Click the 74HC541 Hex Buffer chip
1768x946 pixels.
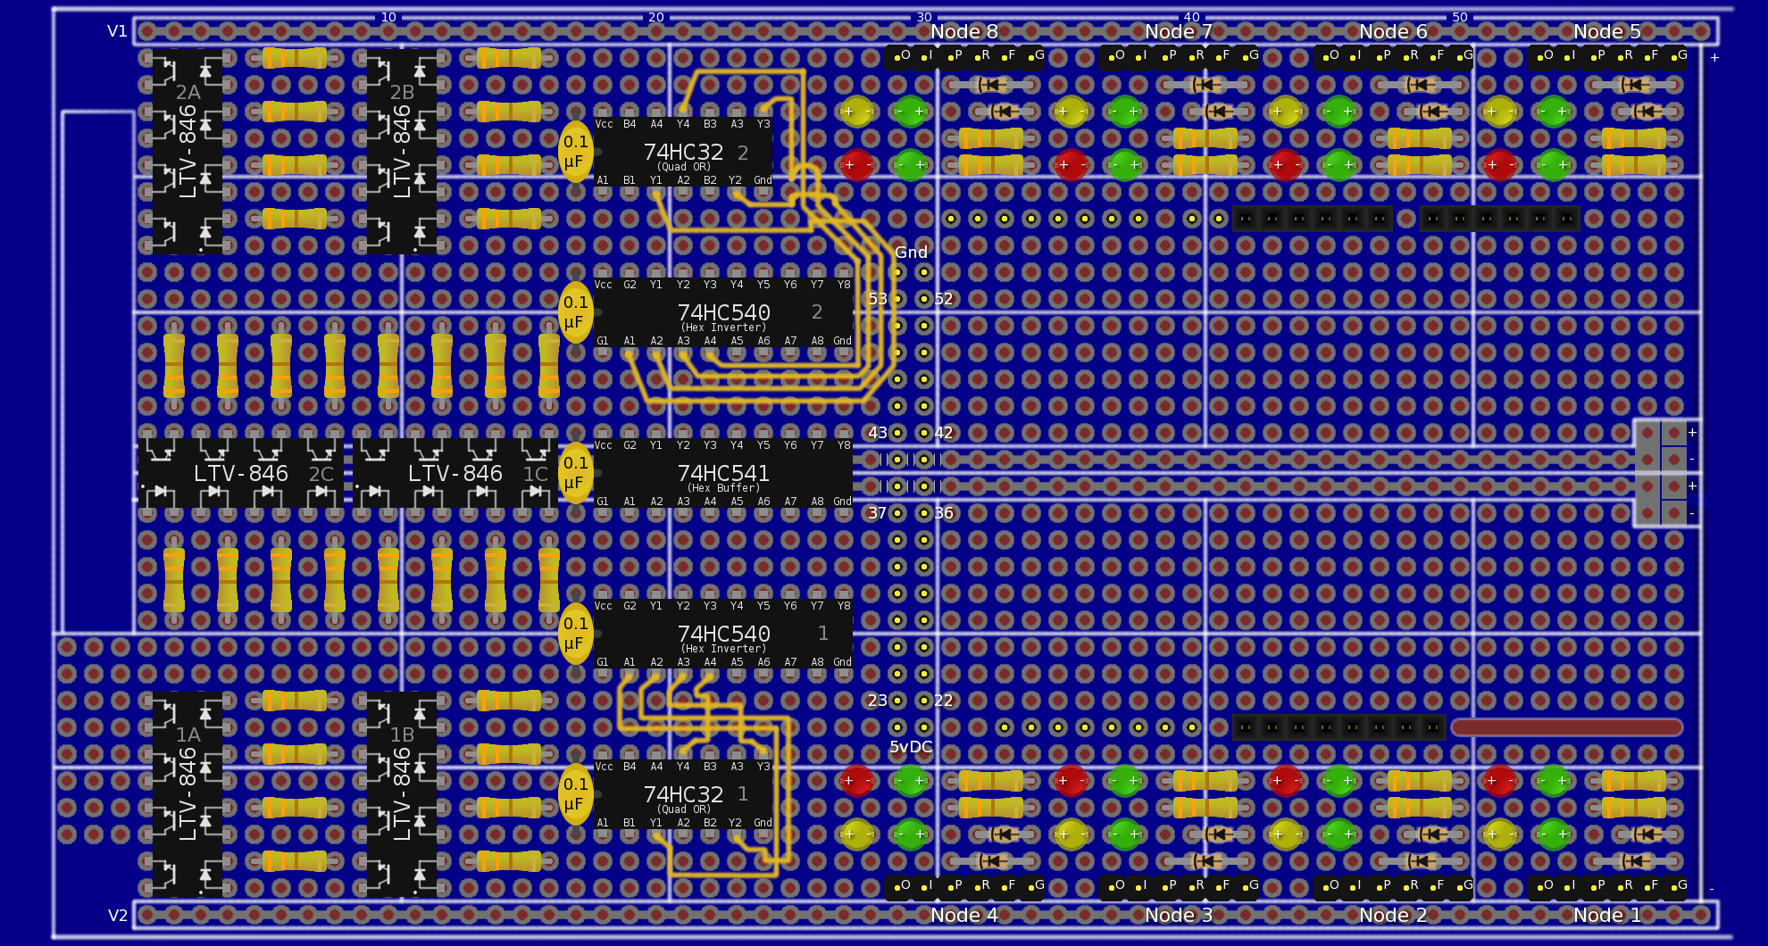pyautogui.click(x=723, y=473)
